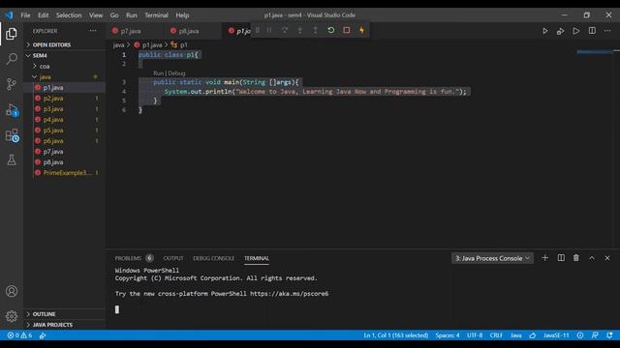Open the Selection menu
620x348 pixels.
(69, 15)
